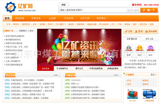This screenshot has height=104, width=161.
Task: Click MORE>> in the 求购信息 panel
Action: [x=116, y=75]
